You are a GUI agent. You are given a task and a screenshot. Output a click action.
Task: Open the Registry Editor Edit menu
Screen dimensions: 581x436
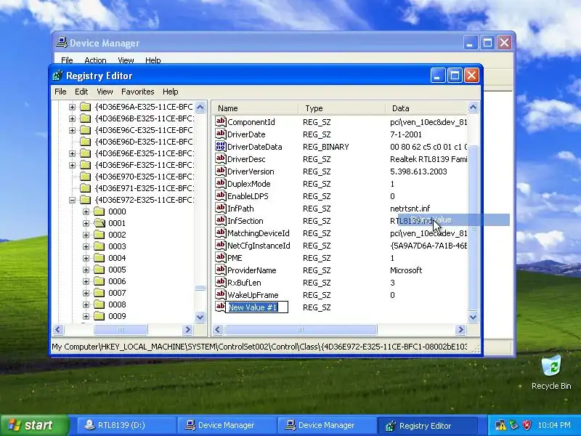pyautogui.click(x=81, y=92)
